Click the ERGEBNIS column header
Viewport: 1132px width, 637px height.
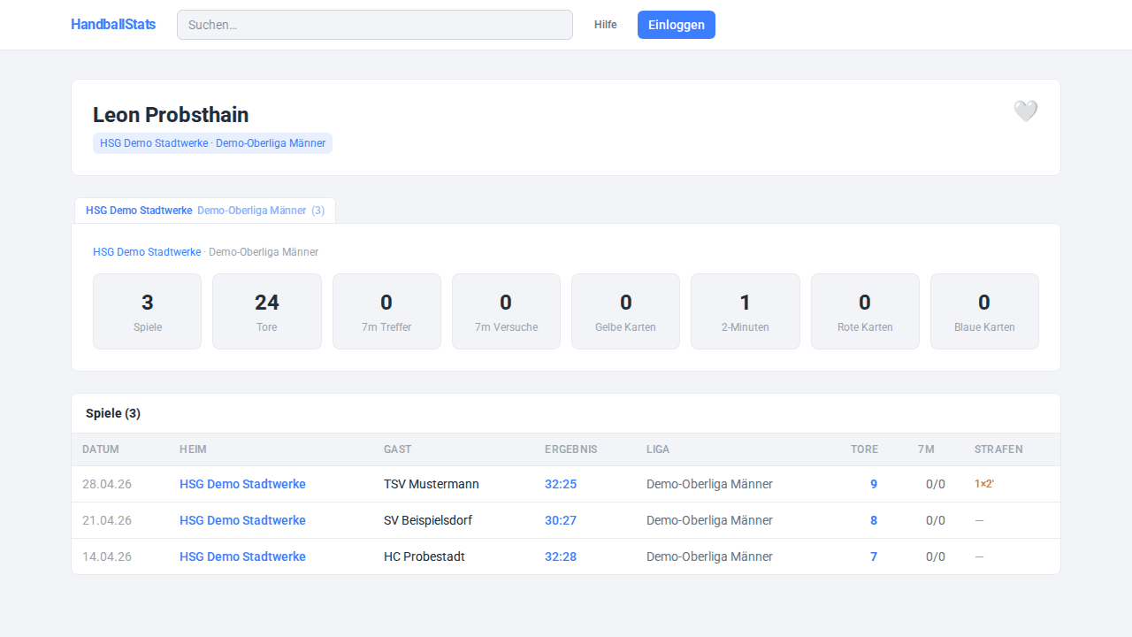(571, 449)
